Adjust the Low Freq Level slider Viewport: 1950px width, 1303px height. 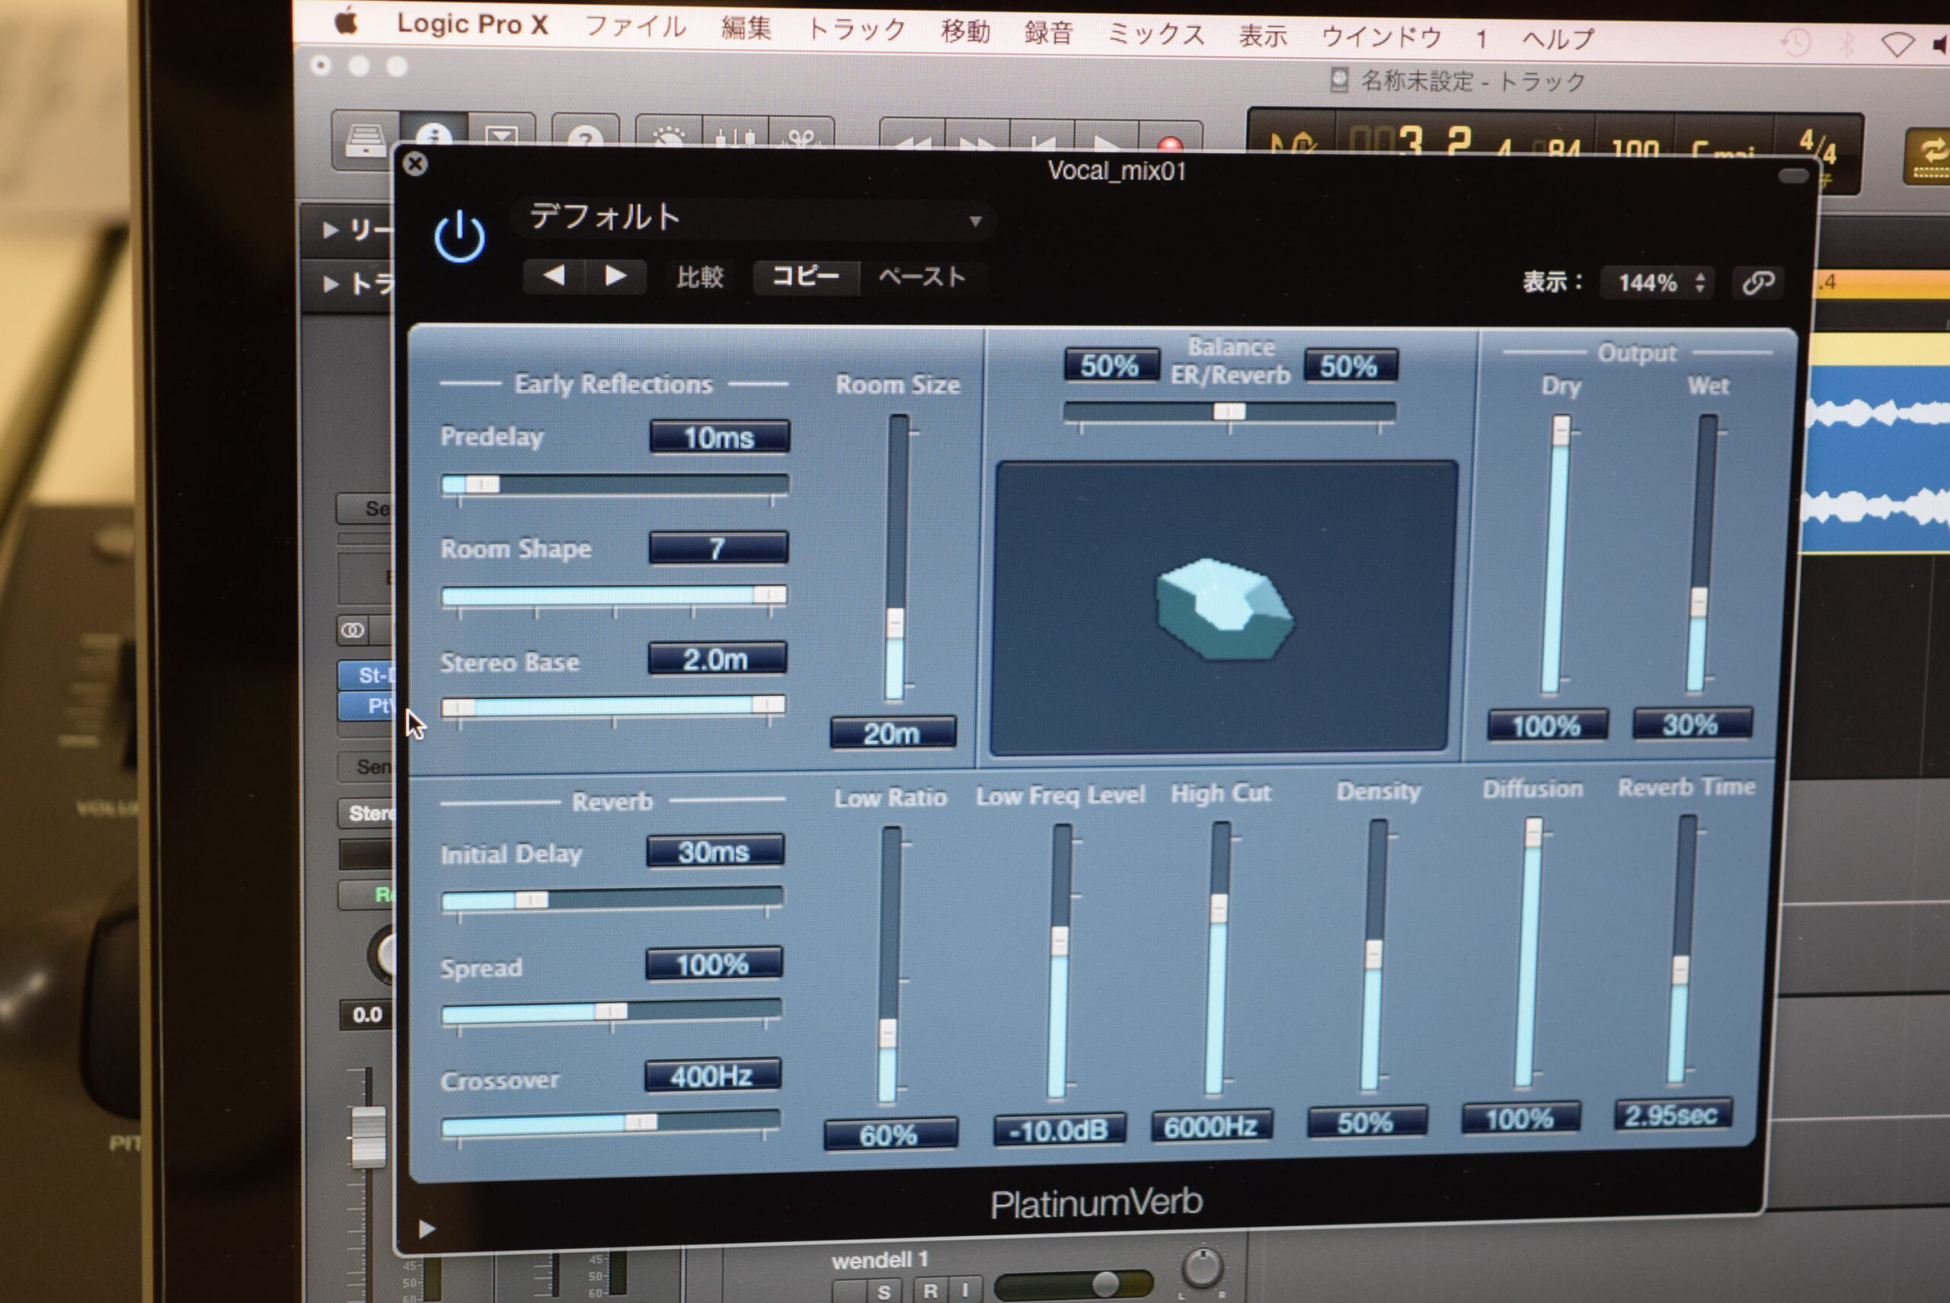coord(1060,962)
